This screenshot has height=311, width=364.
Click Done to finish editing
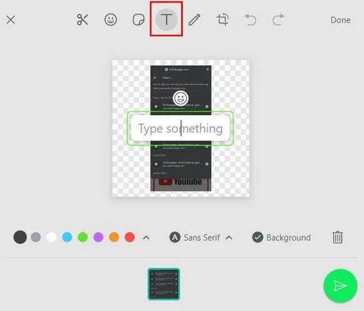click(x=340, y=20)
